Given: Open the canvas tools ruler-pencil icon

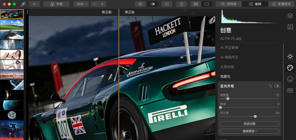Looking at the screenshot, I should click(290, 27).
